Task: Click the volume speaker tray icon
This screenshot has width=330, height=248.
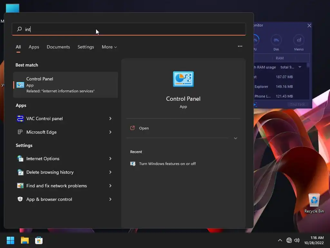Action: (x=297, y=240)
